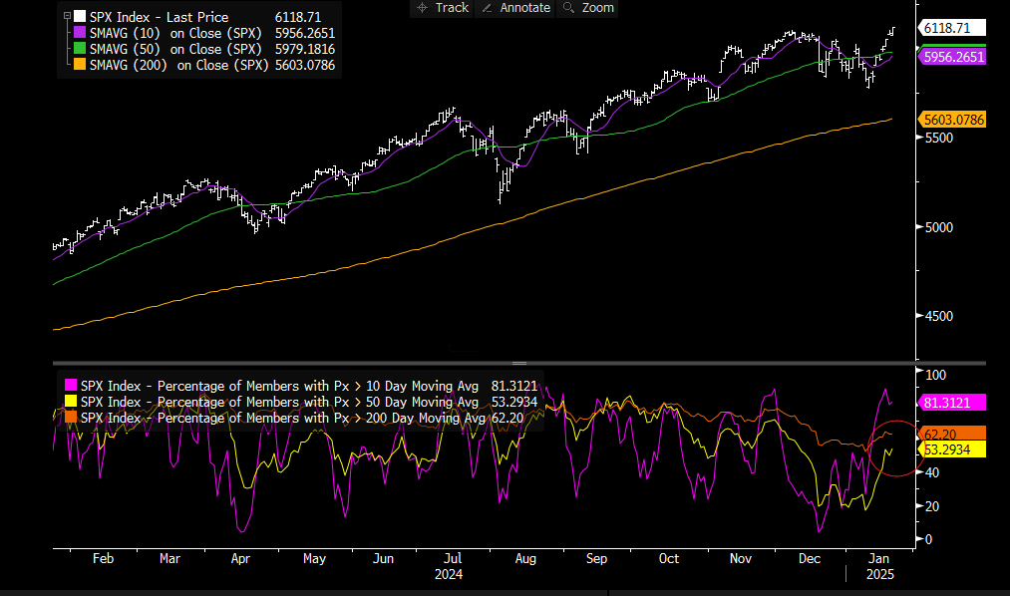The height and width of the screenshot is (596, 1010).
Task: Click the Zoom magnifier icon
Action: pos(568,8)
